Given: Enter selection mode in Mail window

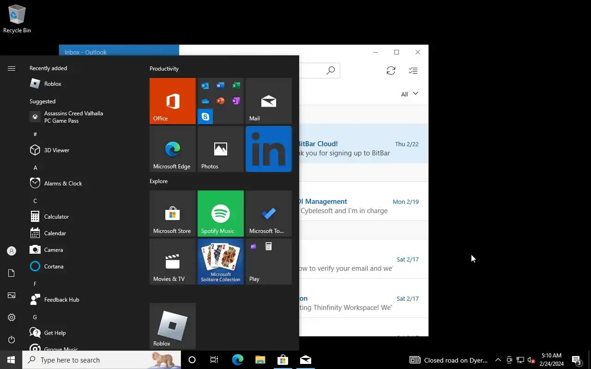Looking at the screenshot, I should click(413, 71).
